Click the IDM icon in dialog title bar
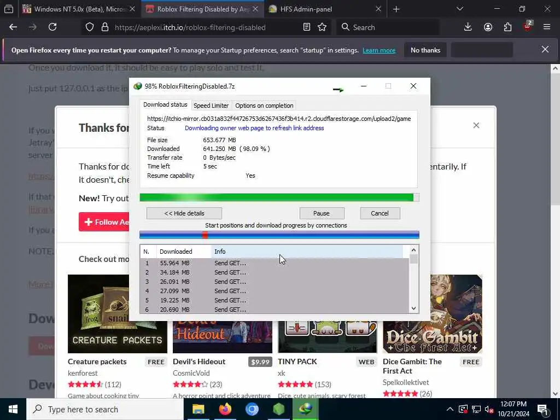Screen dimensions: 560x420 click(x=138, y=86)
